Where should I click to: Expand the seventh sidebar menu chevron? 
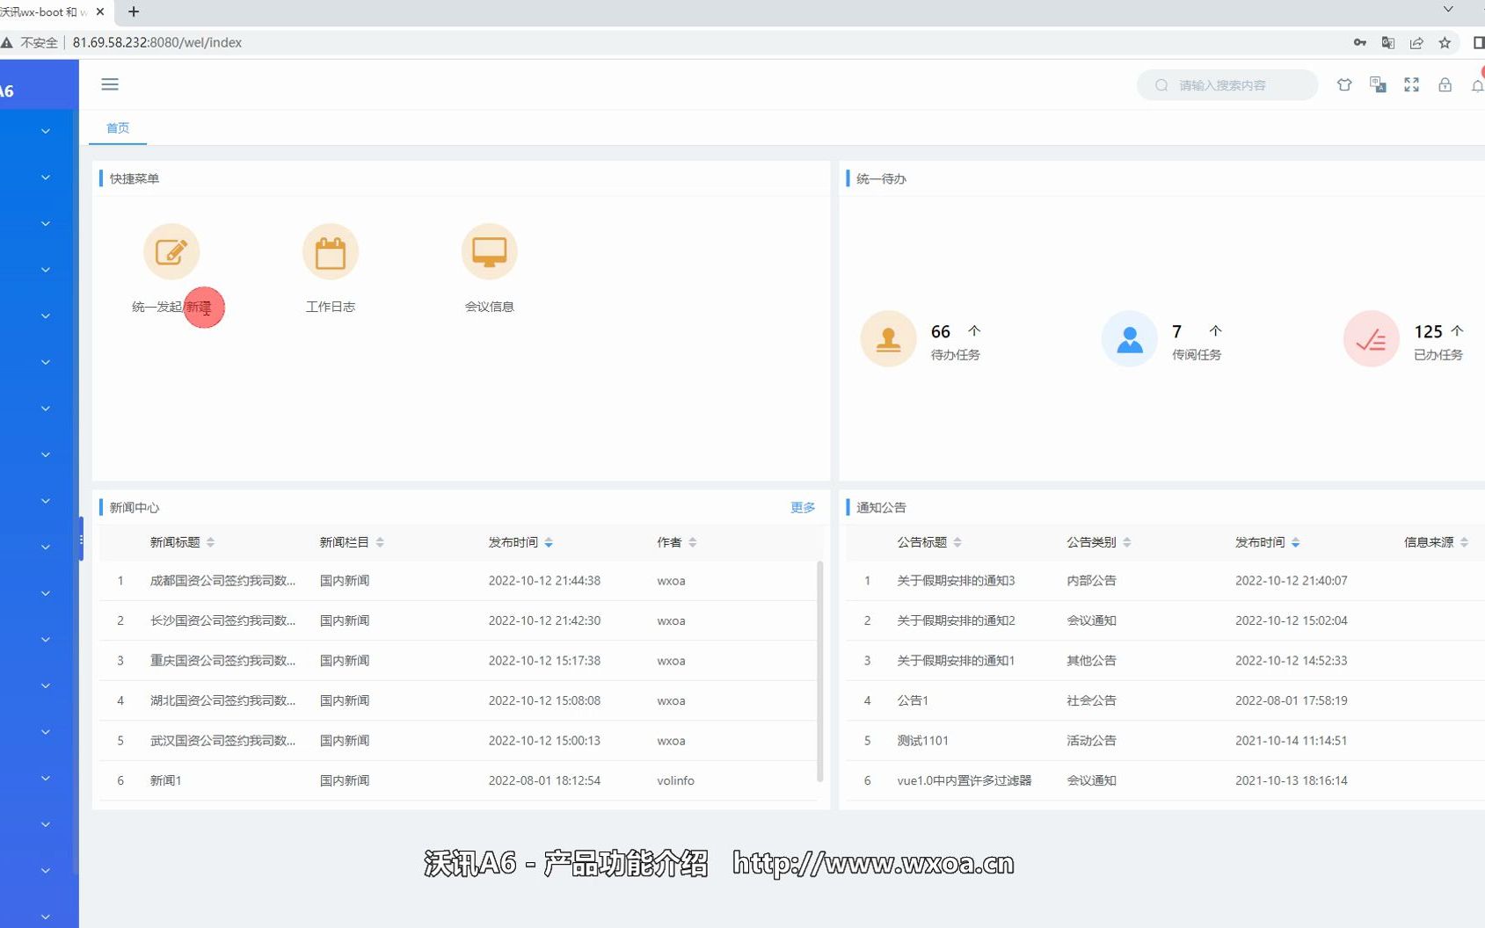coord(46,409)
